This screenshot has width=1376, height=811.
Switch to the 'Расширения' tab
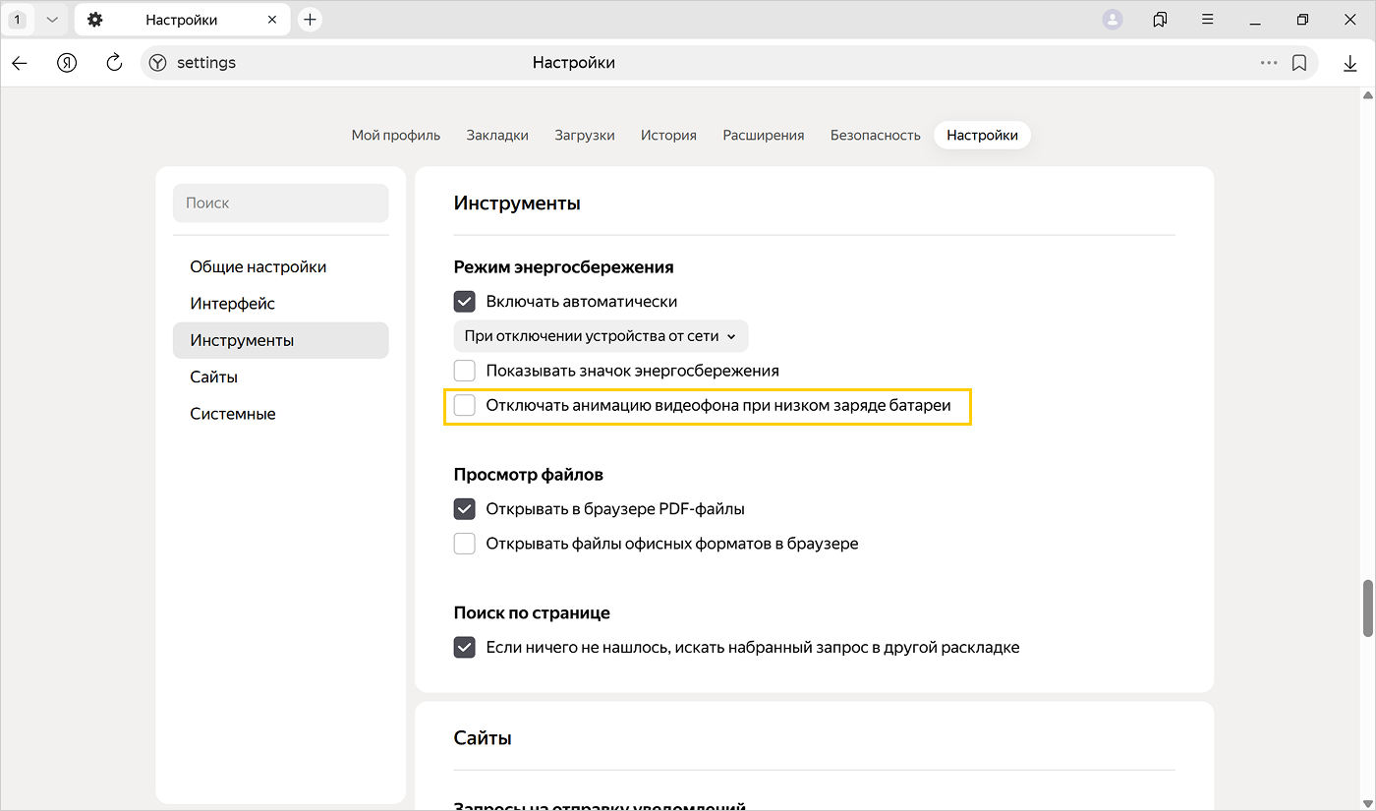[x=763, y=136]
